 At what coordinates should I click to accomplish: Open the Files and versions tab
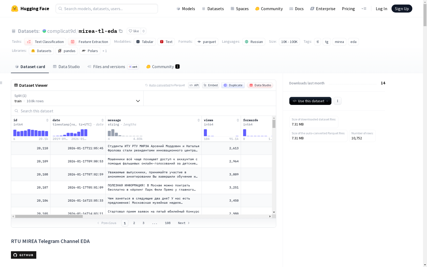[x=113, y=67]
